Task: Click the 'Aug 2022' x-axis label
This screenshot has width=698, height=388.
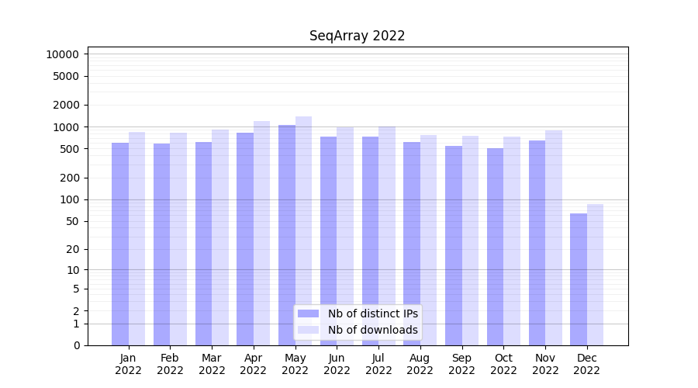Action: (420, 364)
